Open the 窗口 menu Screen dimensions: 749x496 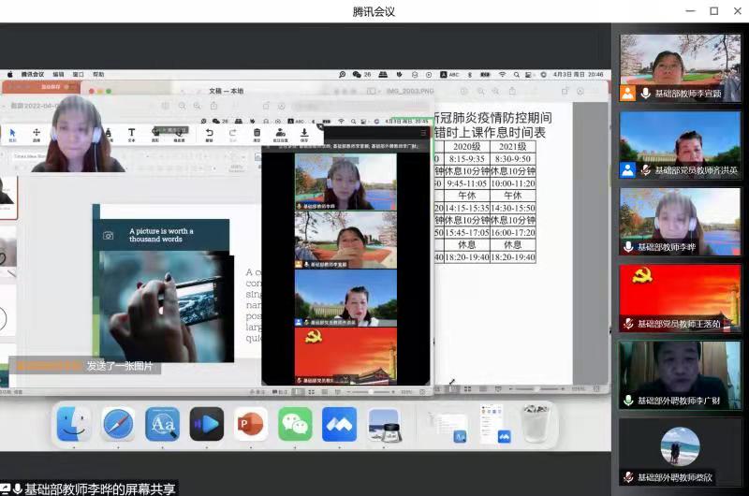tap(78, 75)
